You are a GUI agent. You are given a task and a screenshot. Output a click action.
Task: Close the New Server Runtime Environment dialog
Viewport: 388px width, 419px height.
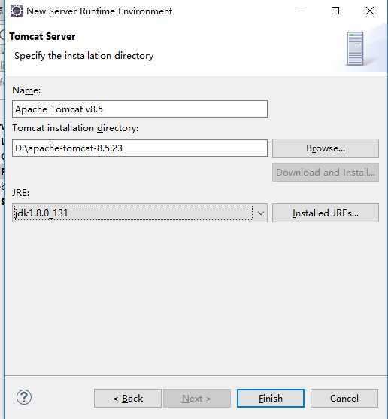370,11
